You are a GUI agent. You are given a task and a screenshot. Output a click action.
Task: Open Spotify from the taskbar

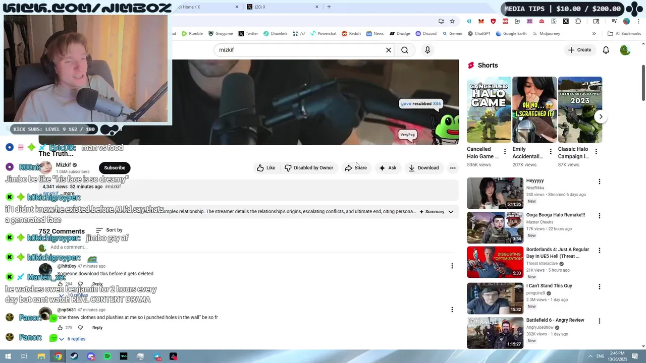tap(107, 356)
